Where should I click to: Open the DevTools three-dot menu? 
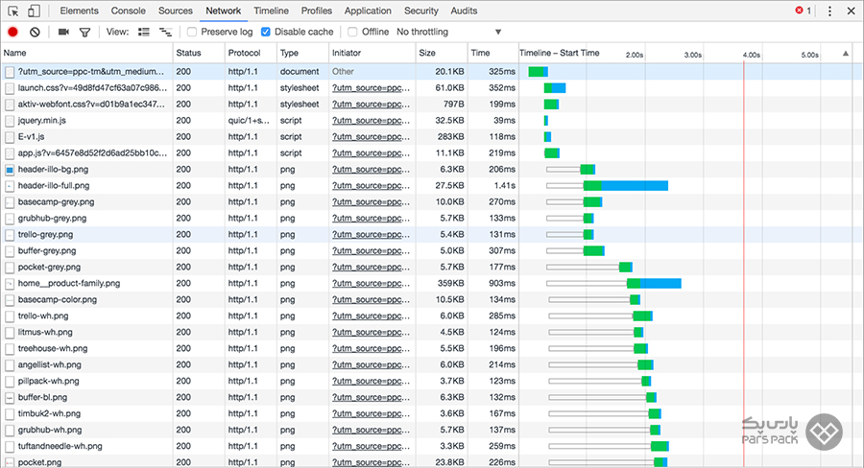pyautogui.click(x=829, y=11)
